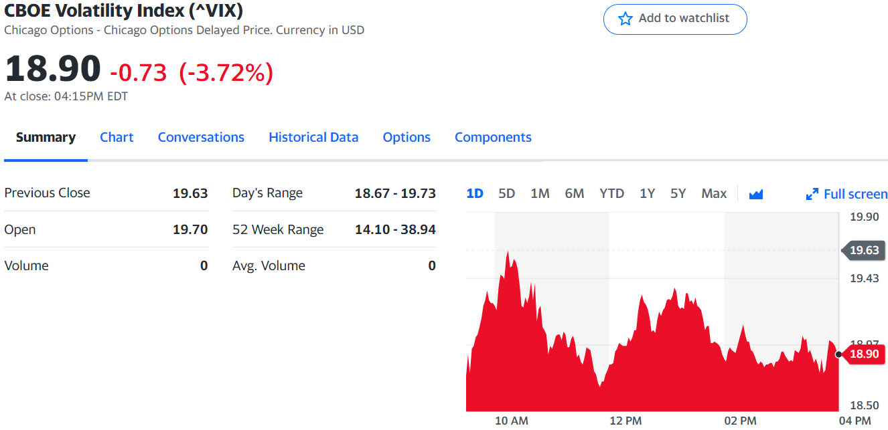Choose the 1Y chart range
Viewport: 888px width, 430px height.
(647, 193)
